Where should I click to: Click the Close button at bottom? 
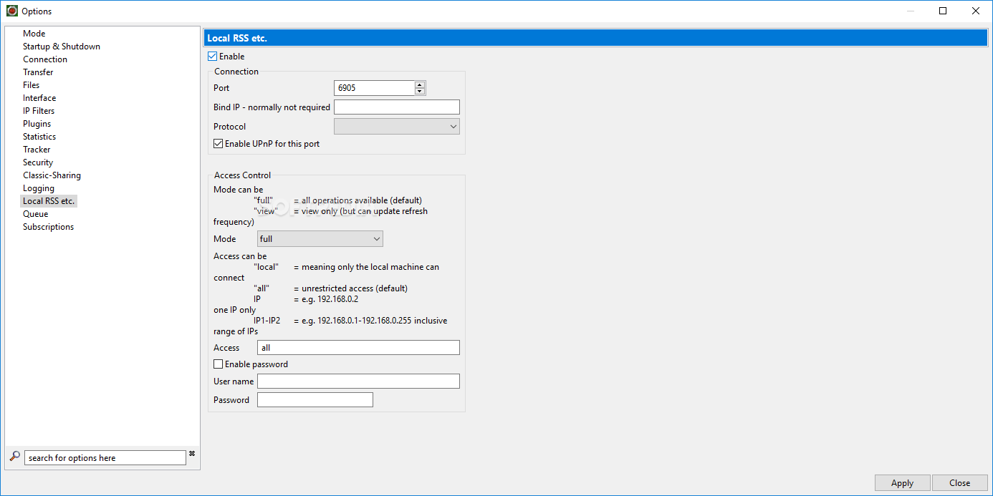tap(960, 483)
